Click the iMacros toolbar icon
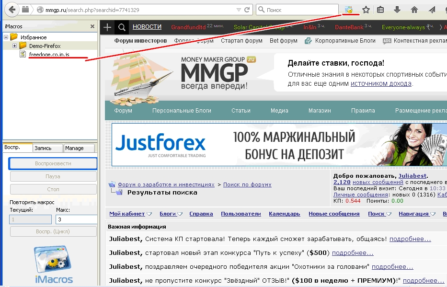The height and width of the screenshot is (287, 447). point(349,10)
